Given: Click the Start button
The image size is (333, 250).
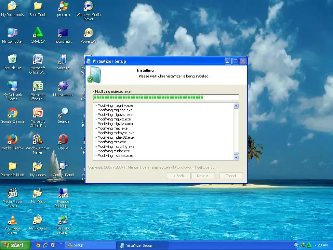Looking at the screenshot, I should click(15, 245).
